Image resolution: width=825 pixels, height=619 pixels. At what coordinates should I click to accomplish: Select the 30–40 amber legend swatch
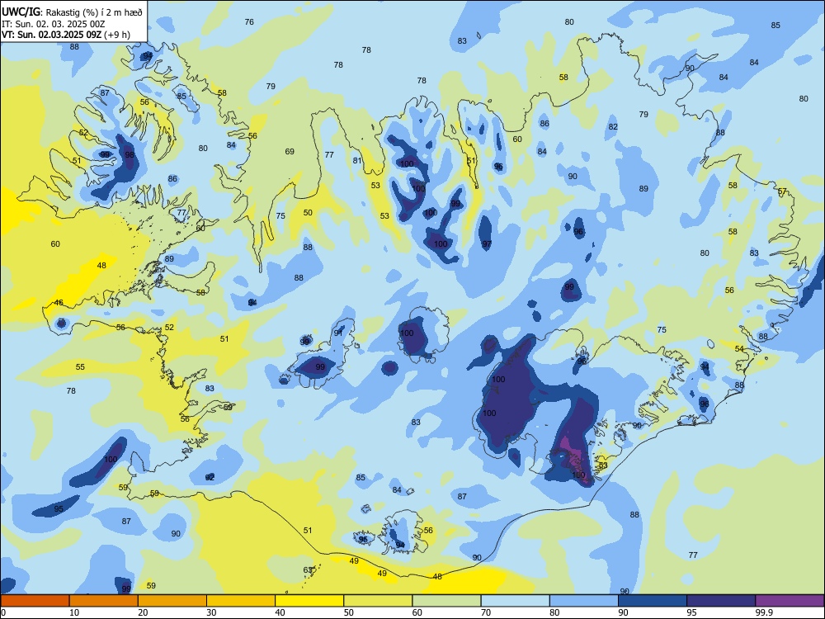coord(241,601)
